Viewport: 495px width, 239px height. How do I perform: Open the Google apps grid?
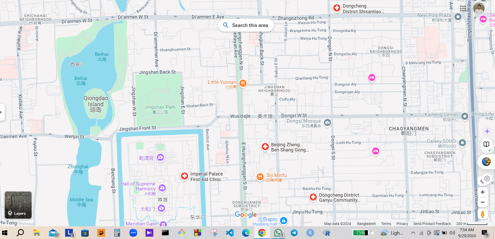point(463,9)
